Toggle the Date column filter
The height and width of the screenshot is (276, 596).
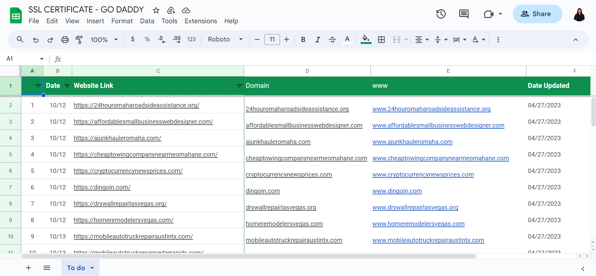[x=67, y=86]
